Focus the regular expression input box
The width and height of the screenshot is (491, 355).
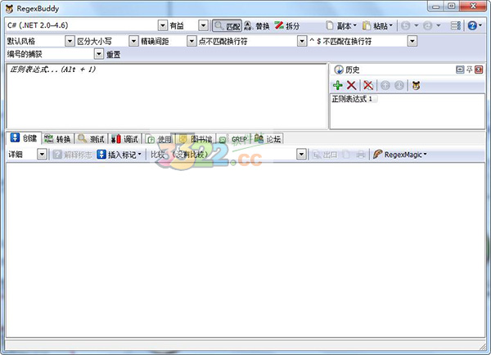click(x=167, y=96)
